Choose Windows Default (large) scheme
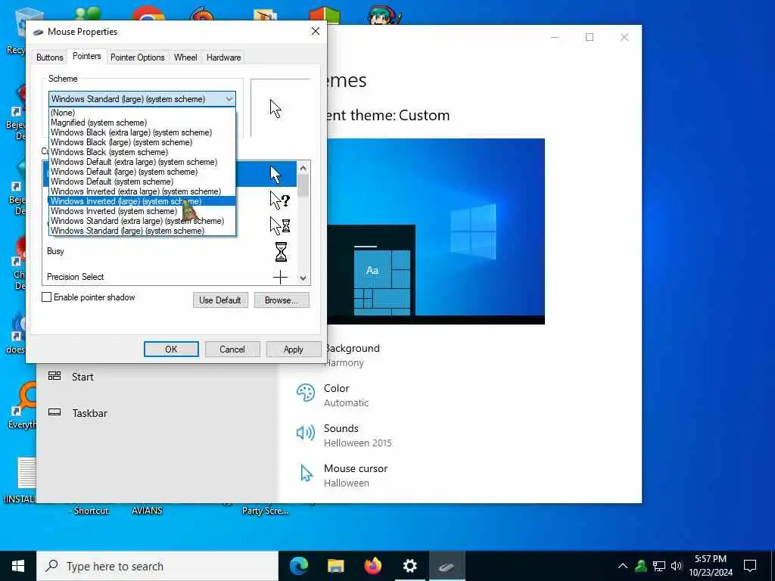Screen dimensions: 775x581 pos(142,172)
